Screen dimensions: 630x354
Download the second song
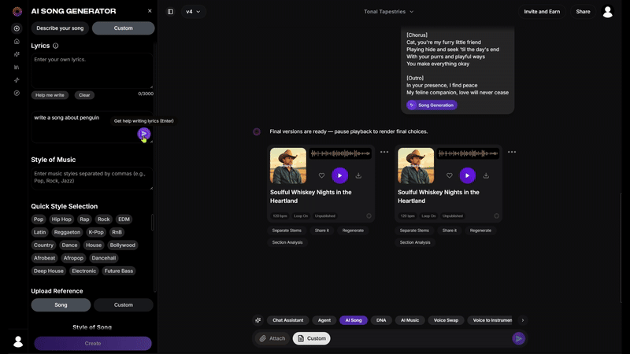point(486,175)
